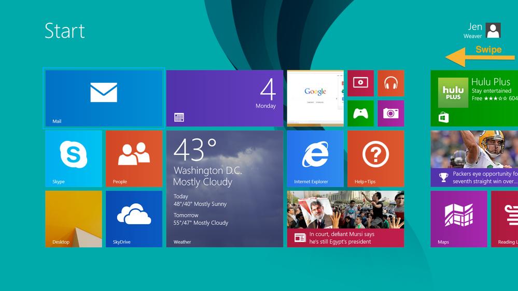
Task: Click the Jen Weaver account picture
Action: [493, 31]
